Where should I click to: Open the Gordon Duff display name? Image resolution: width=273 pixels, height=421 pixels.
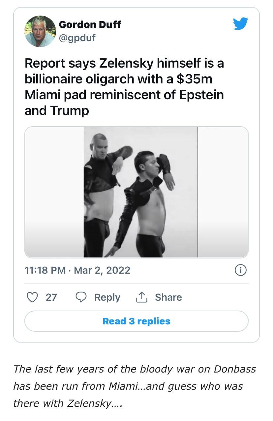pos(90,24)
